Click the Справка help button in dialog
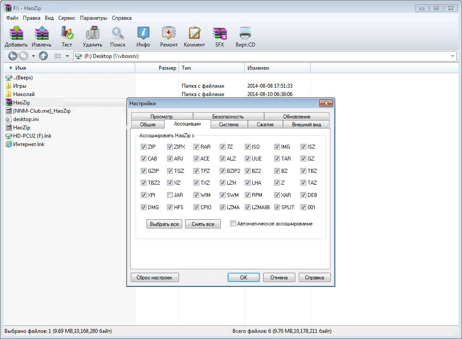Screen dimensions: 462x339 (315, 278)
